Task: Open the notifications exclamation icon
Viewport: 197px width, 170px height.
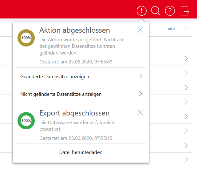Action: tap(142, 11)
